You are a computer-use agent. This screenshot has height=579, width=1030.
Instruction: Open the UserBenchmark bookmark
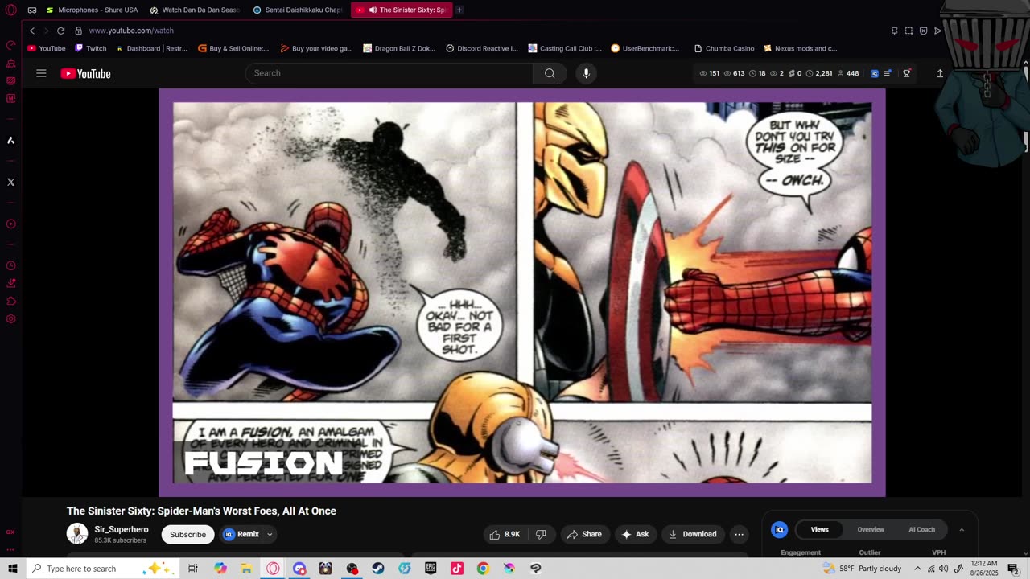(x=645, y=48)
